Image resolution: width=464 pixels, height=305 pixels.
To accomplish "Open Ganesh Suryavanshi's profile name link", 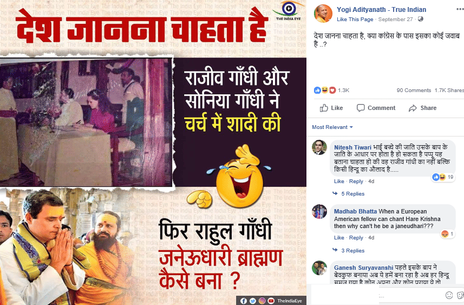I will coord(363,268).
